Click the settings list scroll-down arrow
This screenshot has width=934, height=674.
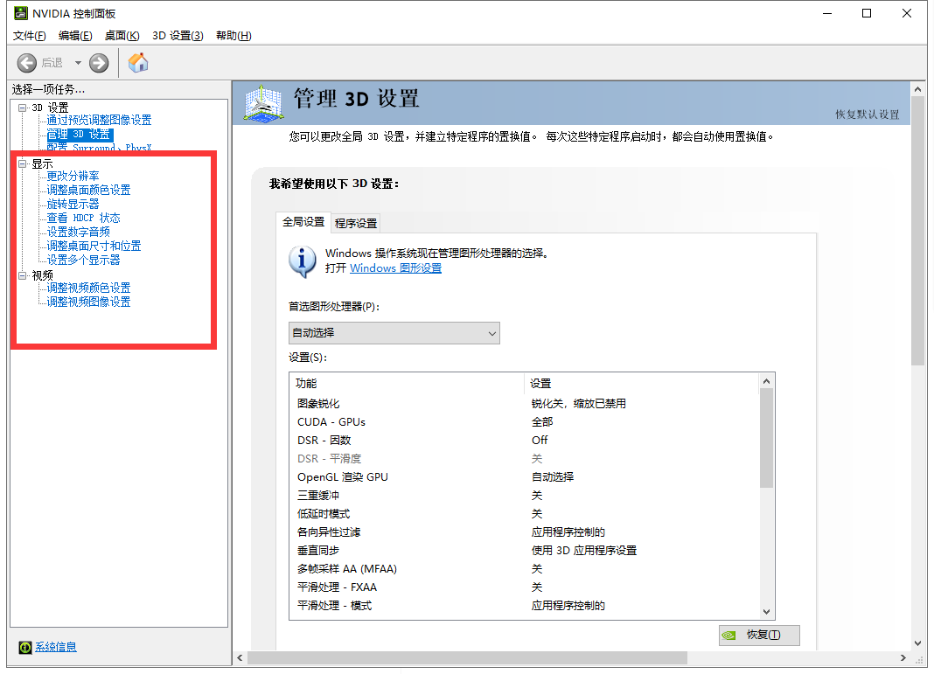pyautogui.click(x=767, y=611)
